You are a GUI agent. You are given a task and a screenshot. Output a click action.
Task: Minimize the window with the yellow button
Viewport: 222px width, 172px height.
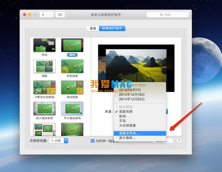coord(30,15)
